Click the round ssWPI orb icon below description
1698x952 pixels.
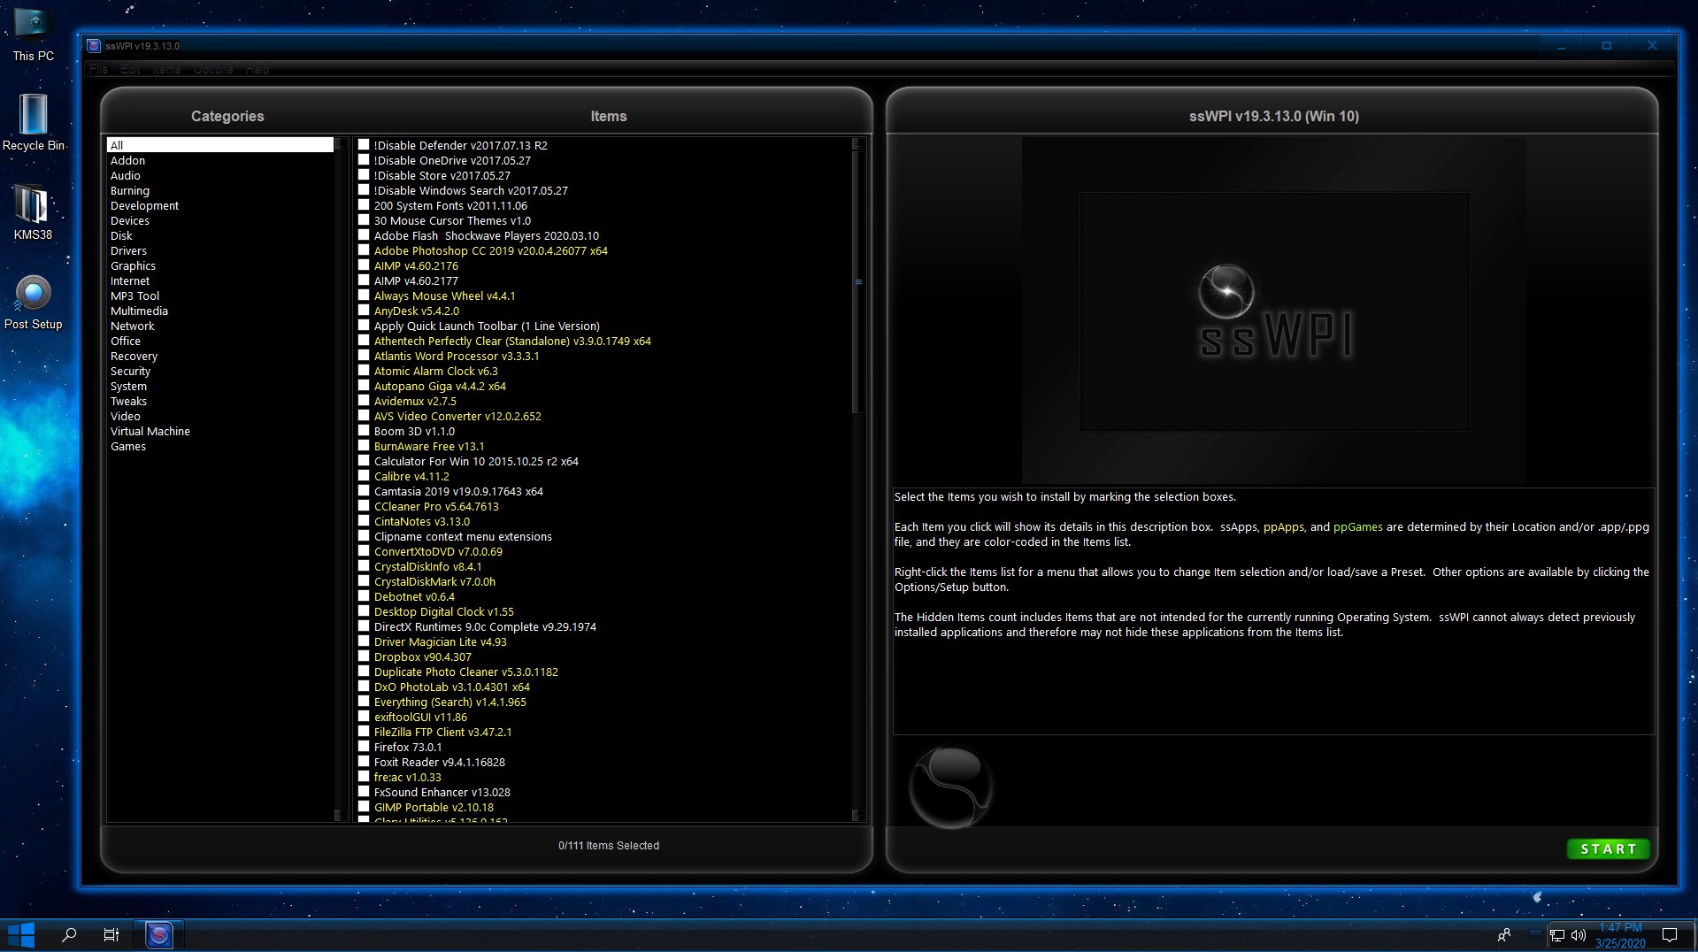tap(950, 787)
